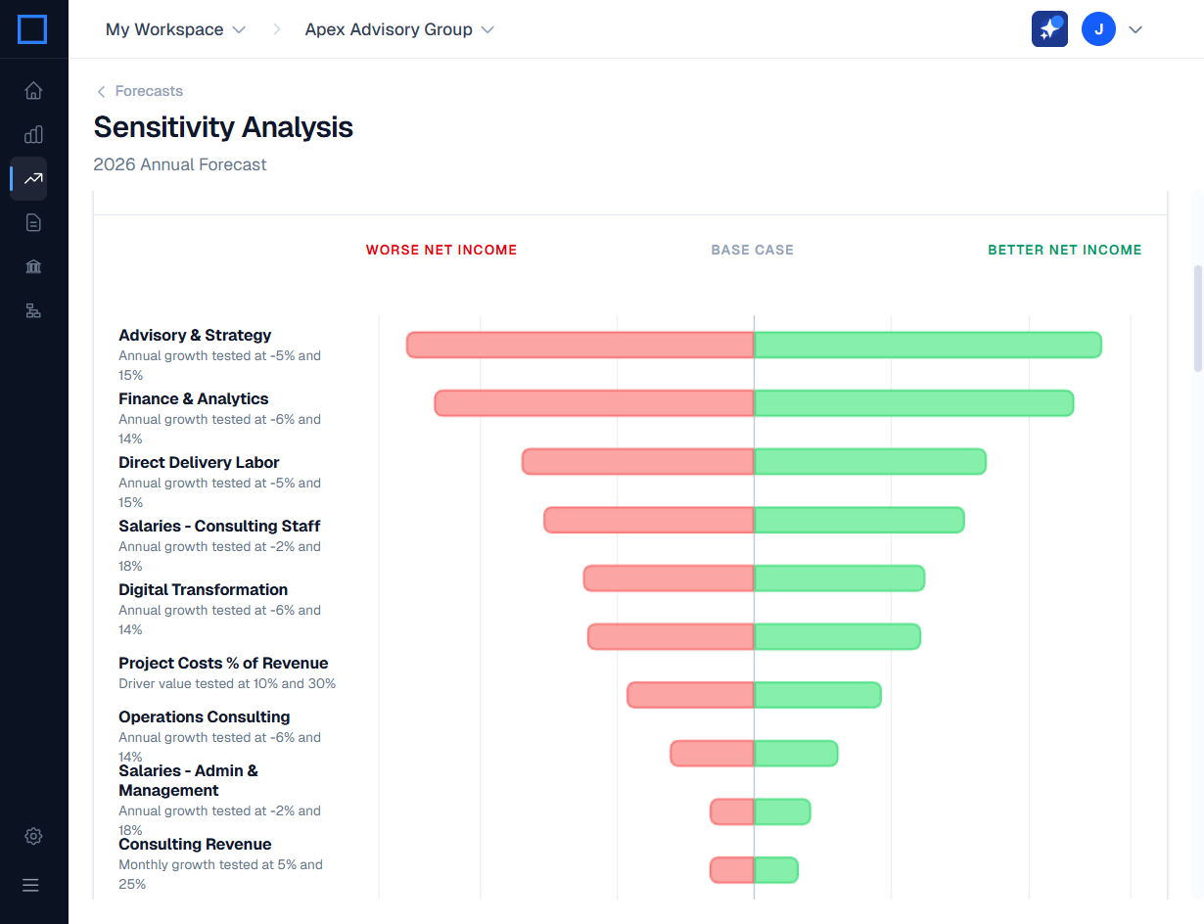Click the red Salaries - Consulting Staff bar
This screenshot has height=924, width=1204.
(648, 520)
